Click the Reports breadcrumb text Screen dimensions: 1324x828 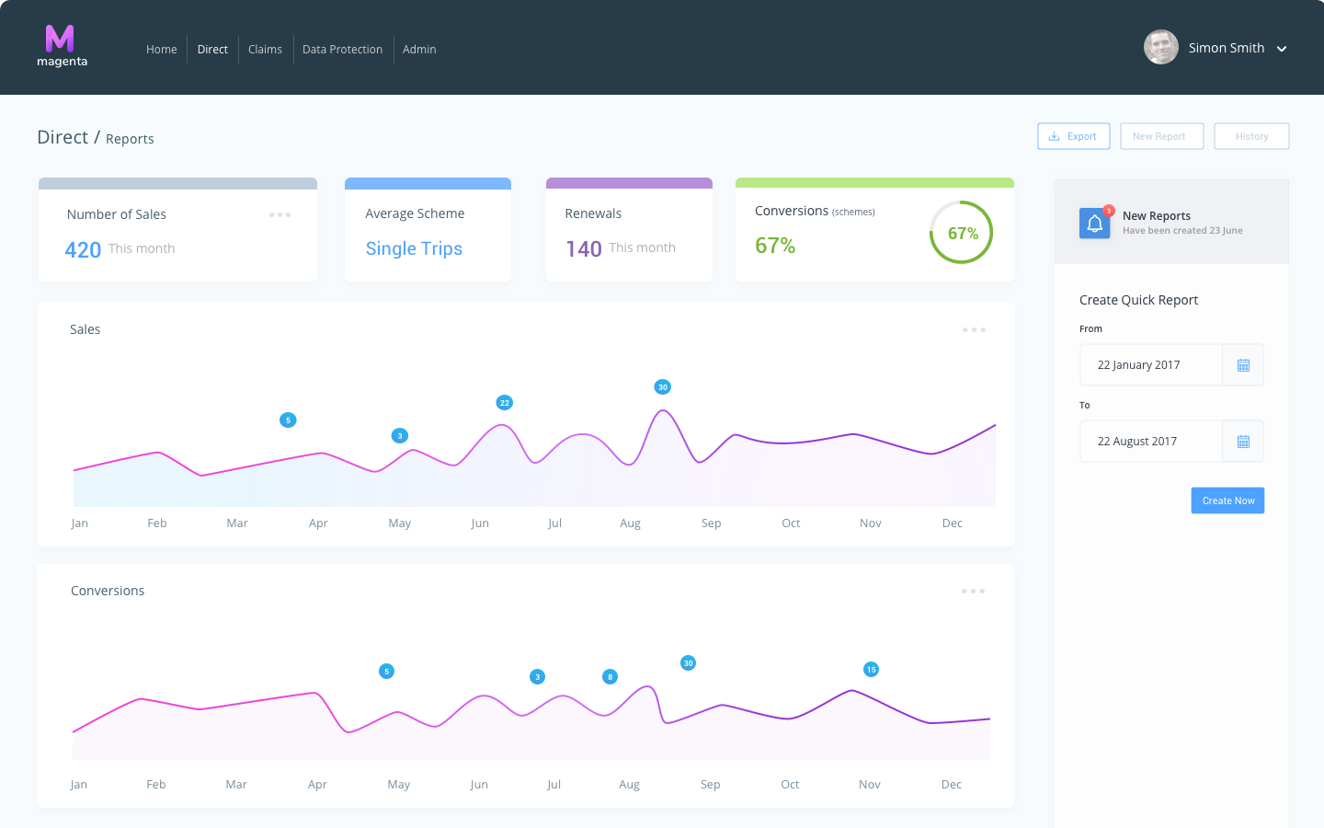[x=130, y=139]
